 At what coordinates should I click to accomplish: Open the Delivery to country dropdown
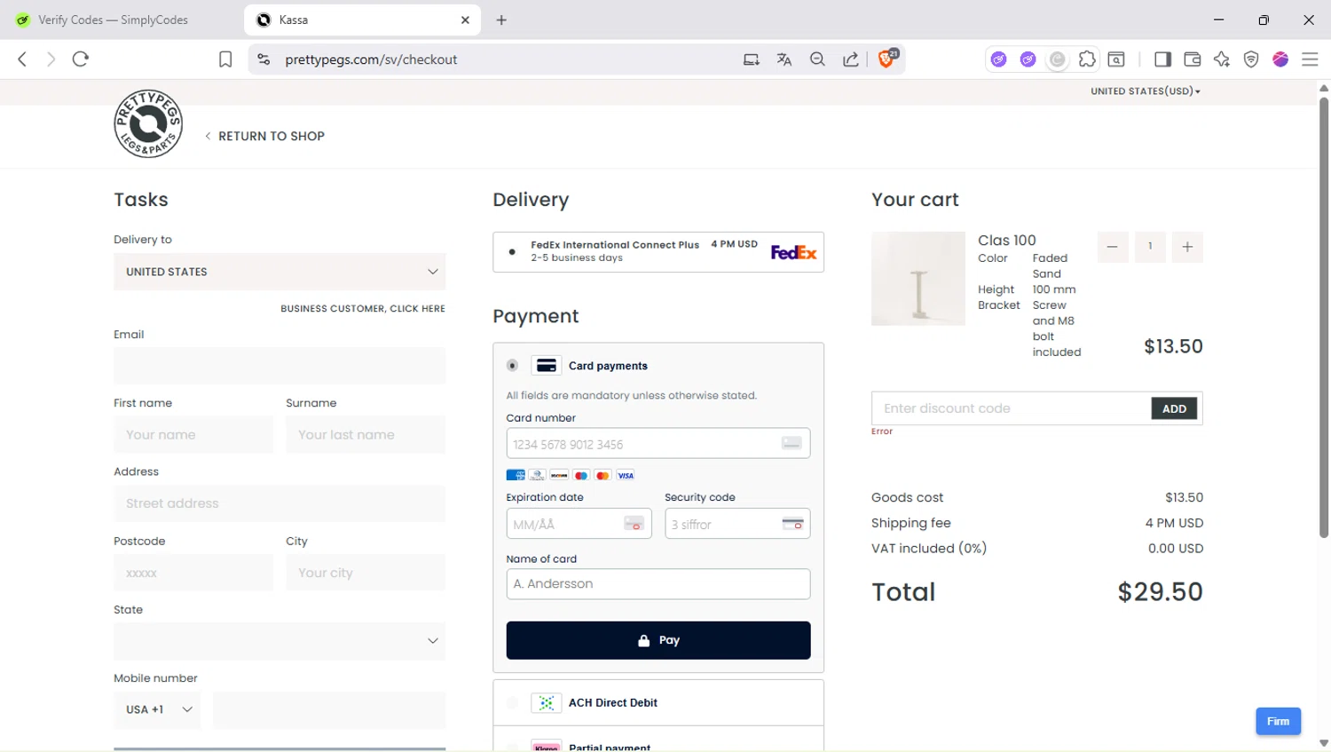280,272
